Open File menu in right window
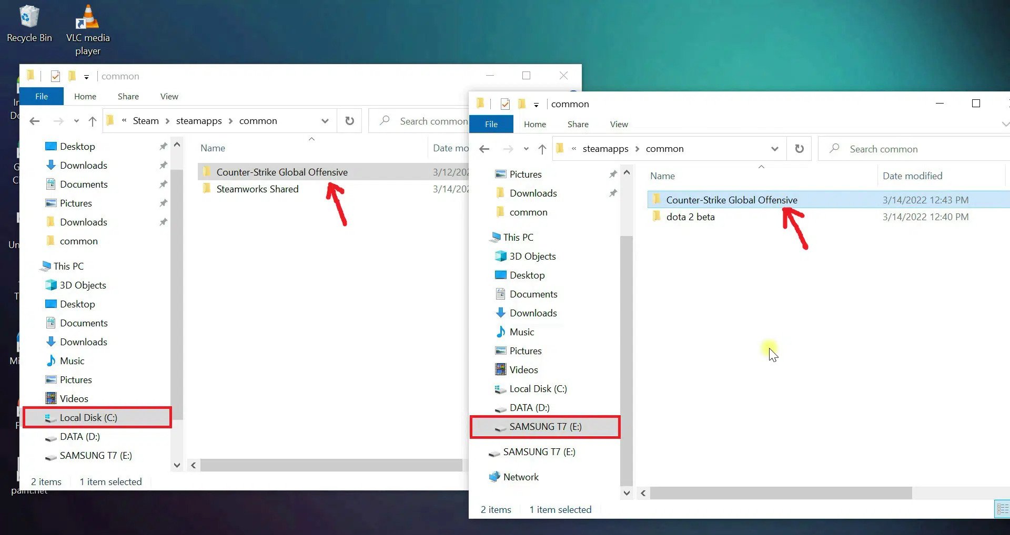This screenshot has width=1010, height=535. click(x=491, y=124)
